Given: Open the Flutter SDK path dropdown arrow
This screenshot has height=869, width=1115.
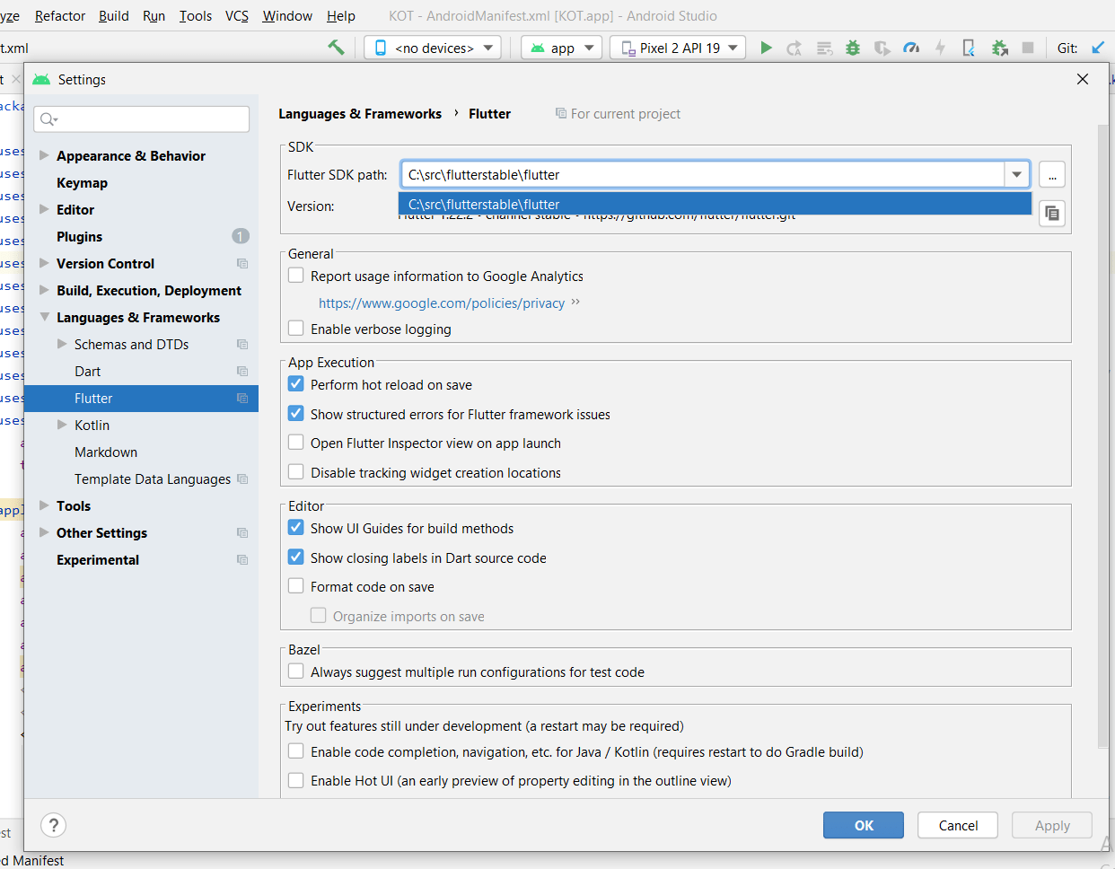Looking at the screenshot, I should tap(1016, 174).
